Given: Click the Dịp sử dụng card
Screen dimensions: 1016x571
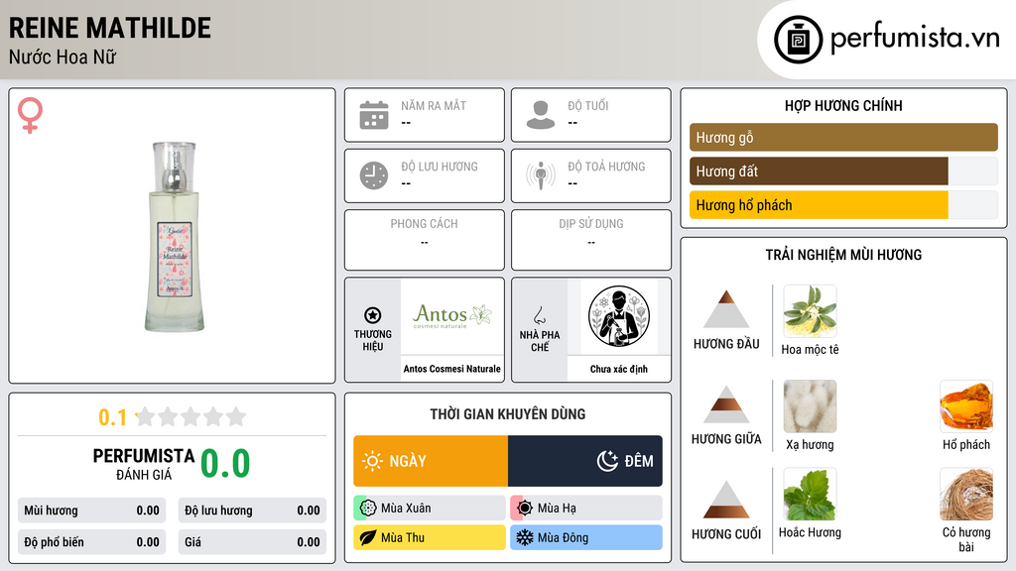Looking at the screenshot, I should (591, 240).
